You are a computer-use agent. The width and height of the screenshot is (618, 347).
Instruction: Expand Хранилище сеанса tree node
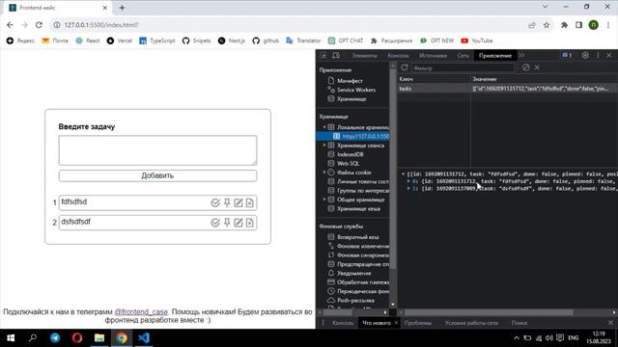(x=324, y=146)
